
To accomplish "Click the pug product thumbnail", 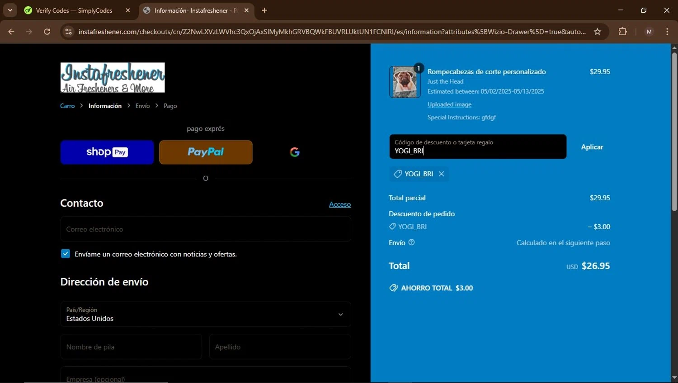I will (405, 82).
